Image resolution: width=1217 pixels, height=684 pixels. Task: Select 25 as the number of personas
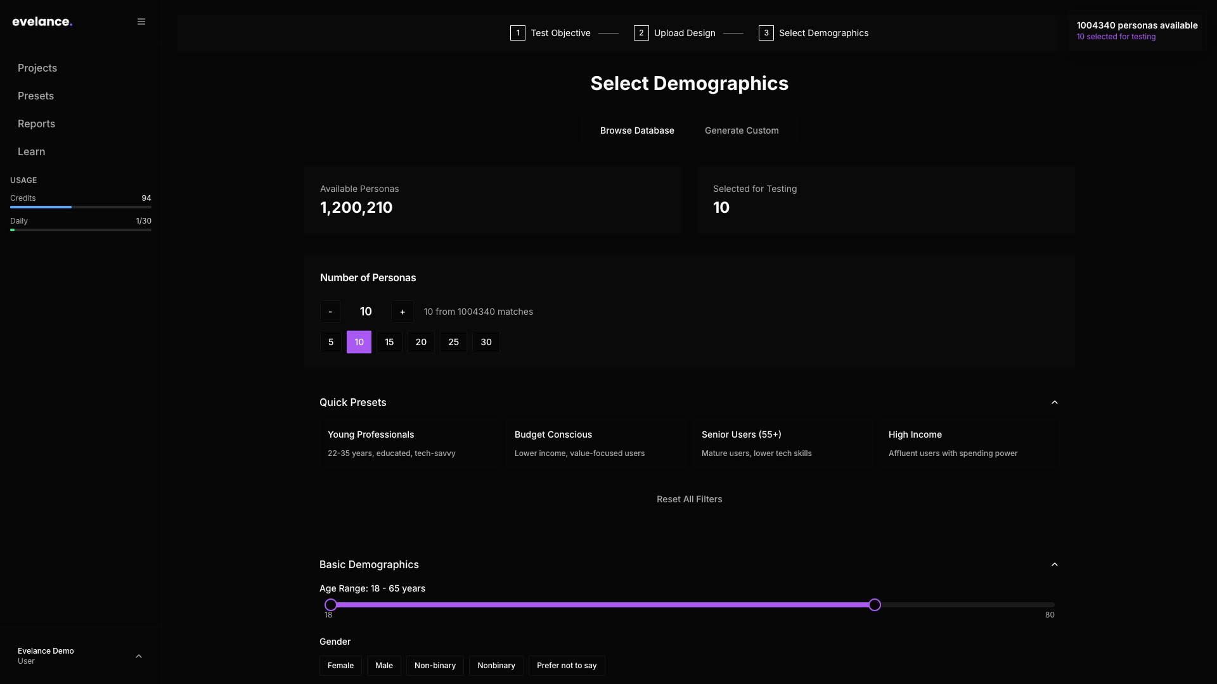tap(453, 342)
